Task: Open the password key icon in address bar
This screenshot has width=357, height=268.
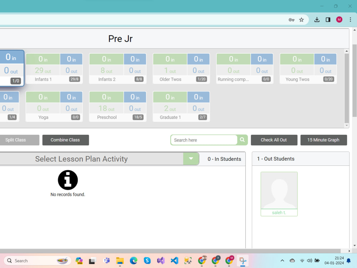Action: [x=291, y=20]
